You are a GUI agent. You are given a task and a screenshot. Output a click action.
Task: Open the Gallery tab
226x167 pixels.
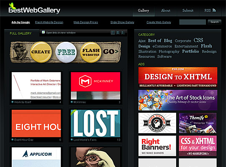click(x=144, y=10)
